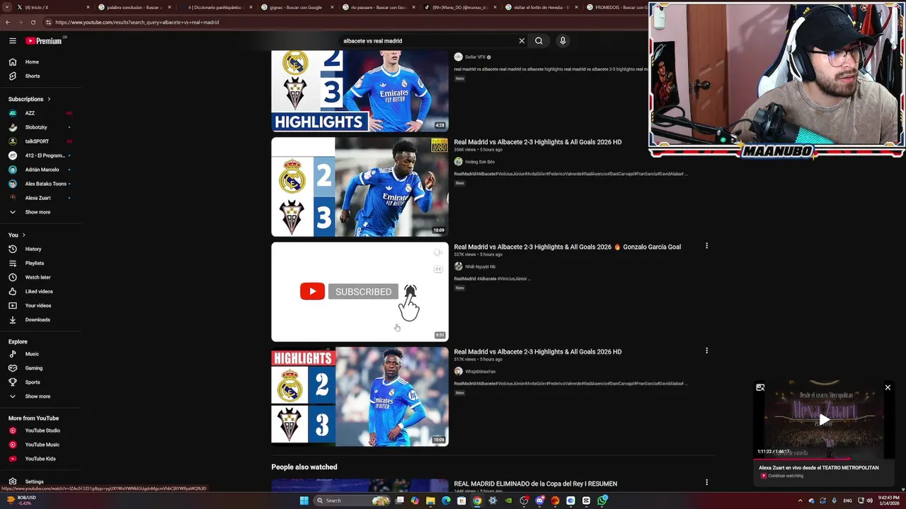906x509 pixels.
Task: Click Continue watching in the miniplayer
Action: tap(785, 476)
